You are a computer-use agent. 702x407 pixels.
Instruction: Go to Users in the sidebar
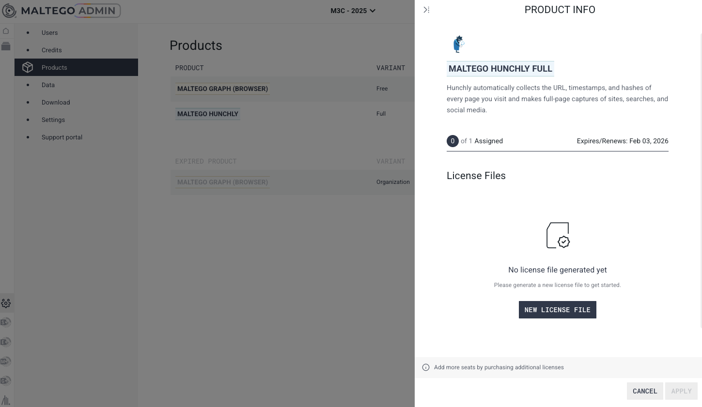click(x=49, y=33)
